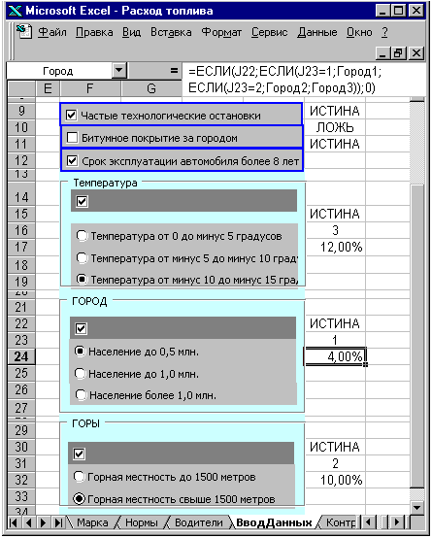Enable Битумное покрытие за городом checkbox
Viewport: 432px width, 538px height.
pyautogui.click(x=73, y=138)
